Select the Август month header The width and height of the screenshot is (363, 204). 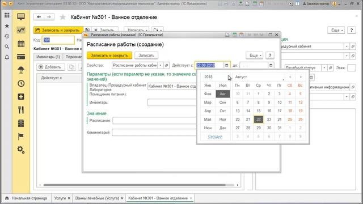(x=241, y=77)
